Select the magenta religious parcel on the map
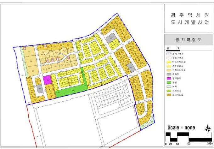The width and height of the screenshot is (214, 149). (47, 80)
